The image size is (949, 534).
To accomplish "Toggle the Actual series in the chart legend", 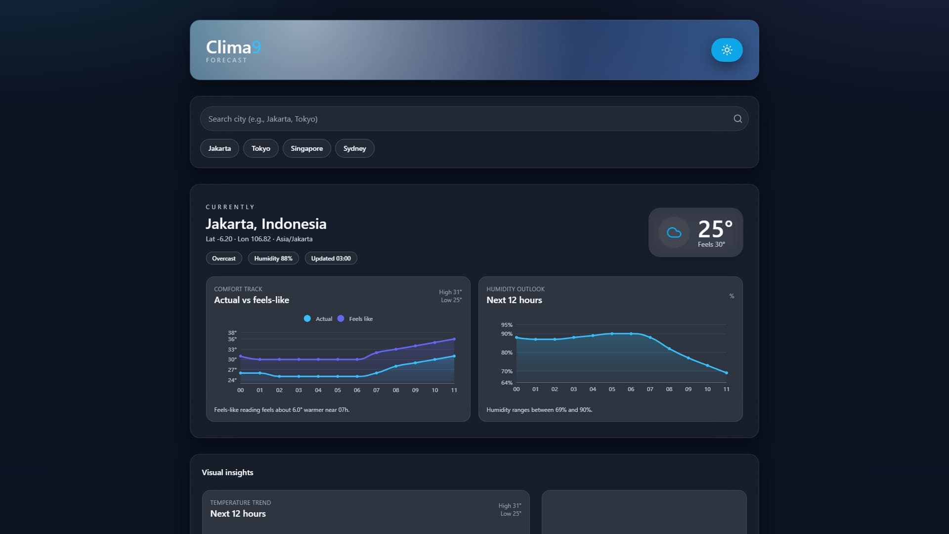I will pyautogui.click(x=318, y=319).
